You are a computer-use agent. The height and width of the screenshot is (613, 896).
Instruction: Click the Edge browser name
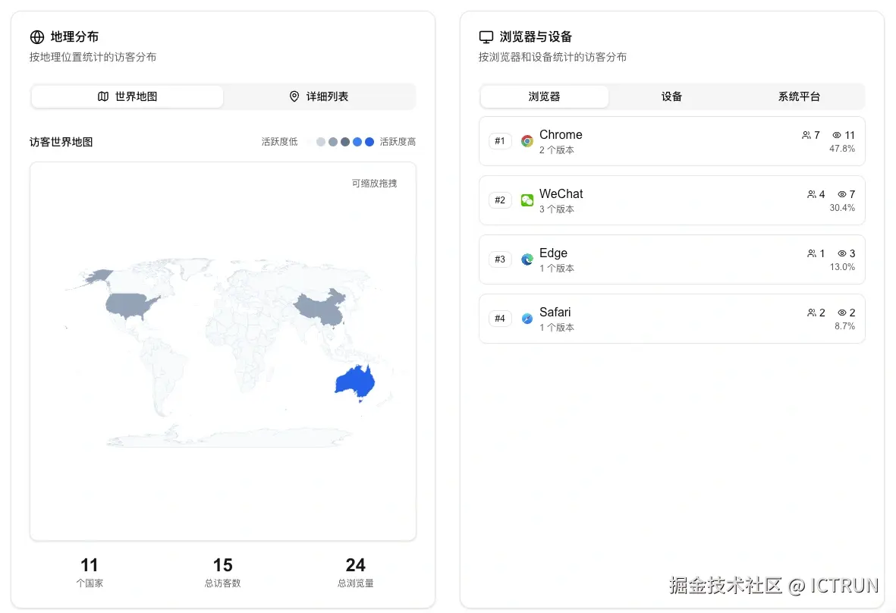pyautogui.click(x=553, y=253)
